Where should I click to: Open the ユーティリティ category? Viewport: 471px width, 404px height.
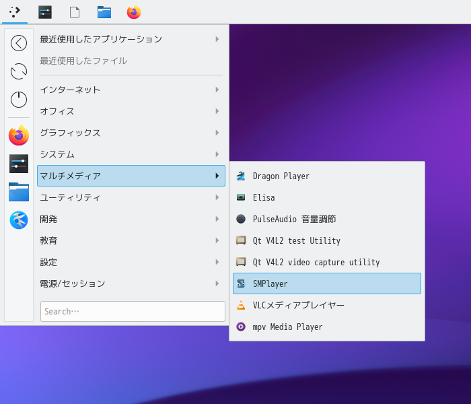pos(131,197)
